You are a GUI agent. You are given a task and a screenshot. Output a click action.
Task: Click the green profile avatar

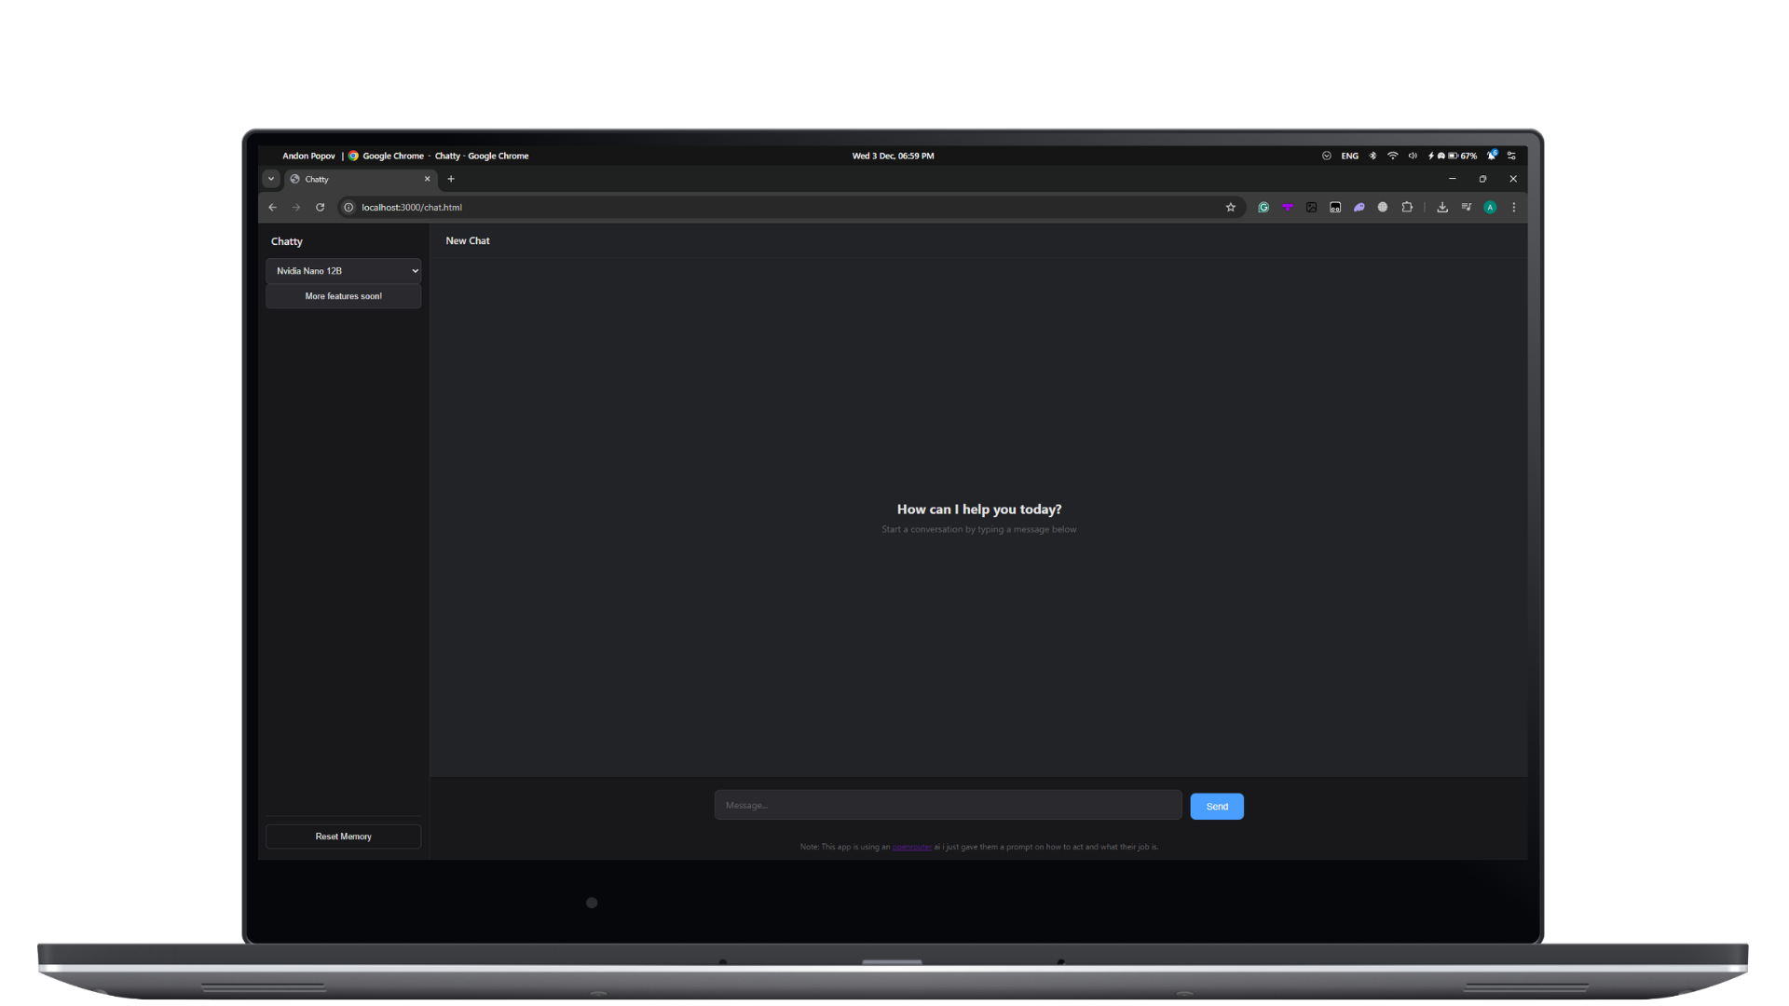pos(1489,207)
